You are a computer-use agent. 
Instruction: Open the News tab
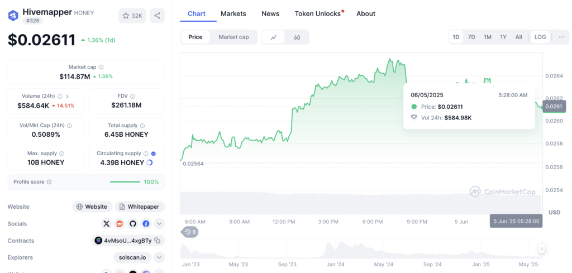(x=270, y=14)
